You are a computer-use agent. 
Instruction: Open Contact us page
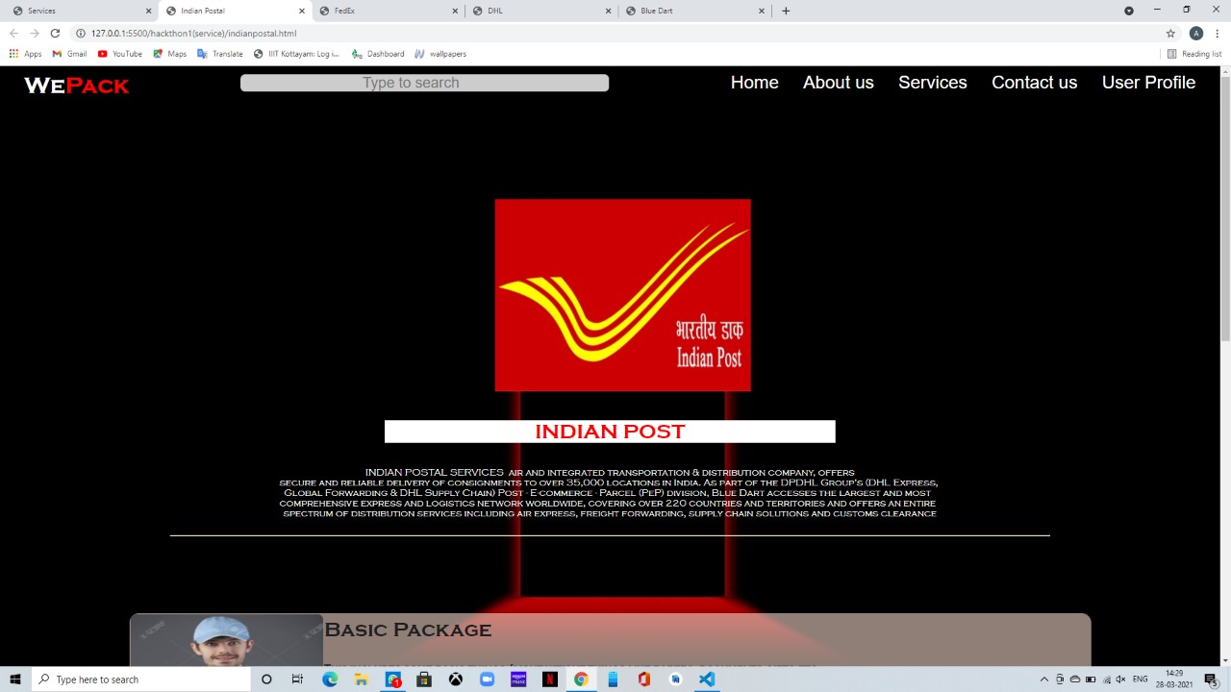1034,83
